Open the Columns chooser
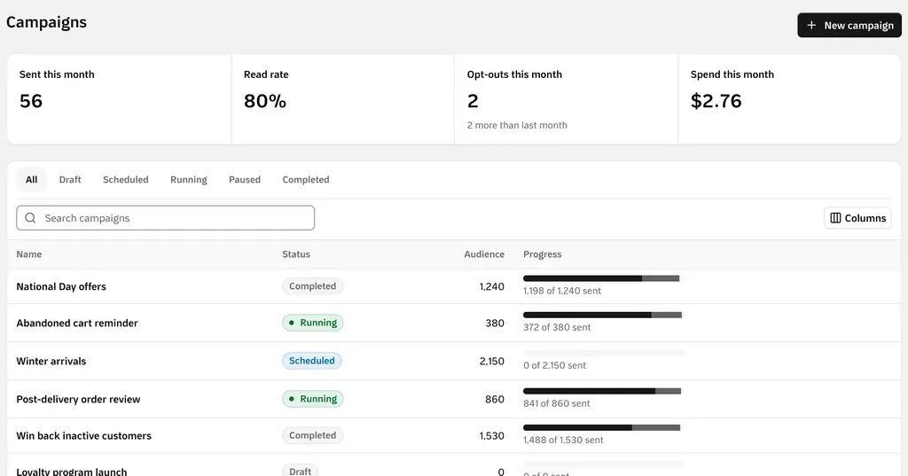Screen dimensions: 908x476 pos(857,218)
